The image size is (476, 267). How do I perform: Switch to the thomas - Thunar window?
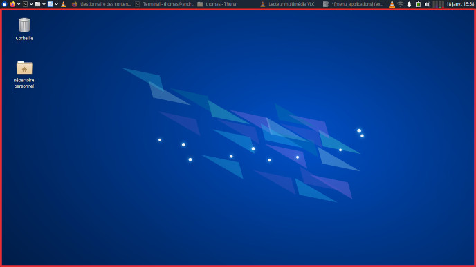click(218, 4)
